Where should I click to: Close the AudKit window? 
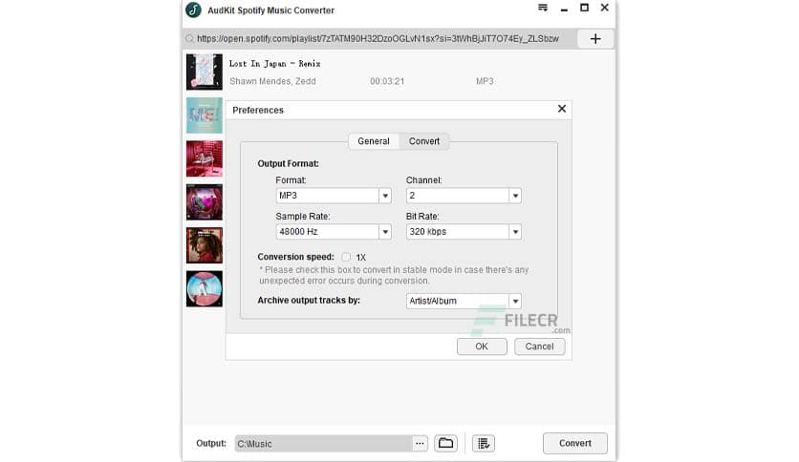[604, 8]
